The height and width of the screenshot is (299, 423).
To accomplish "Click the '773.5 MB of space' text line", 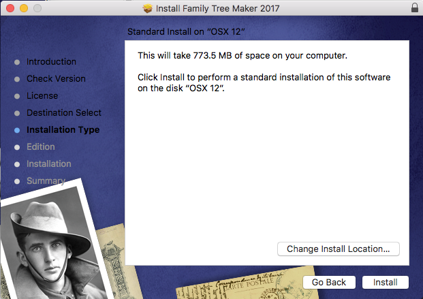I will click(242, 56).
